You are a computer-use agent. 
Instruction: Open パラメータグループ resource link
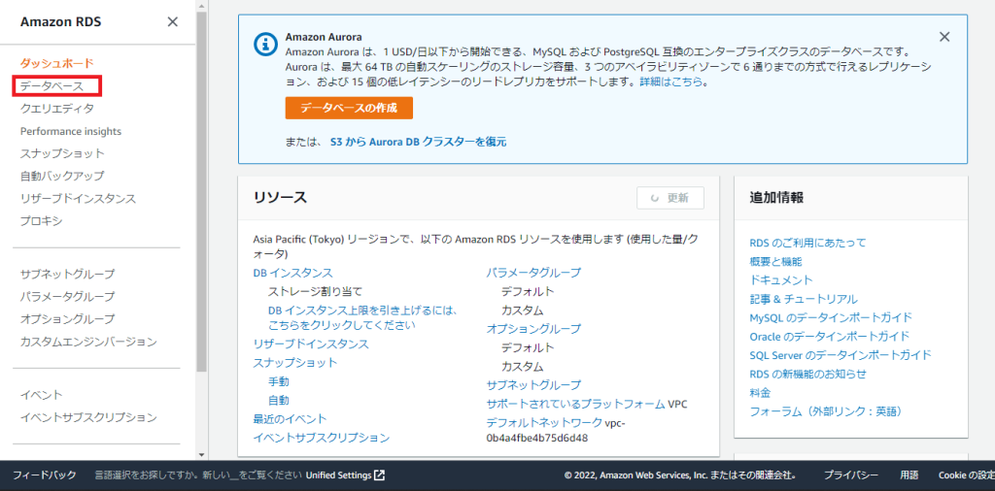pos(533,273)
